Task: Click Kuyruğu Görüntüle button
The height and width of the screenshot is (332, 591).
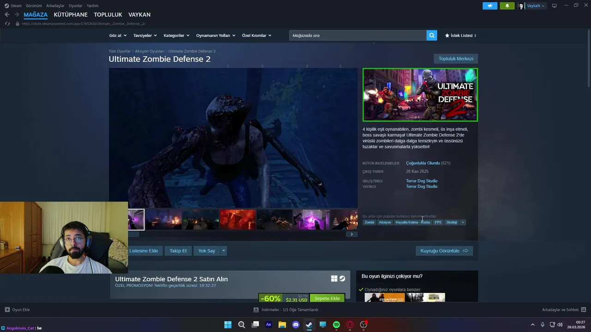Action: 444,251
